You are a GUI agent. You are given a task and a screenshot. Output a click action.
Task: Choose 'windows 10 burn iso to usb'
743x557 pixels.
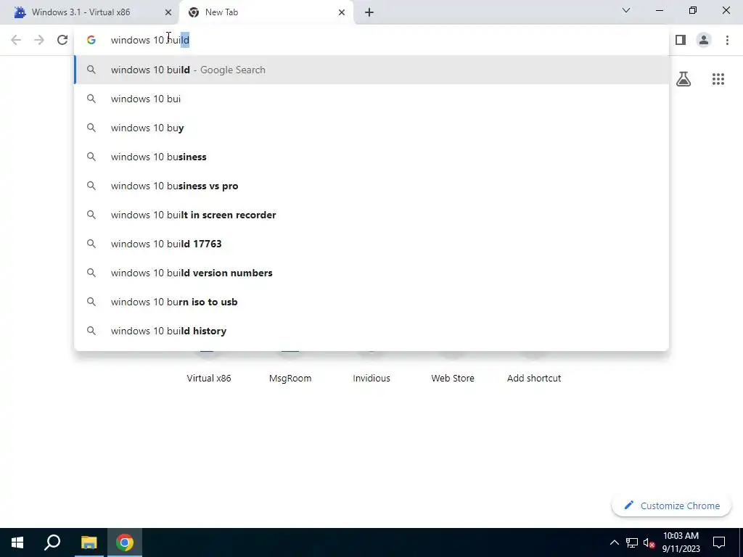371,302
